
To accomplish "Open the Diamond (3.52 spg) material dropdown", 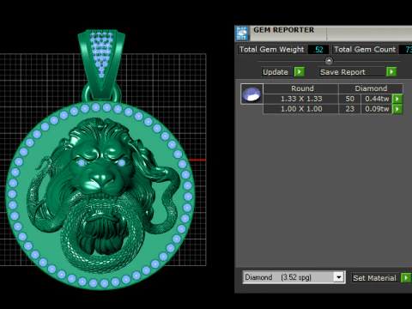I will [339, 277].
